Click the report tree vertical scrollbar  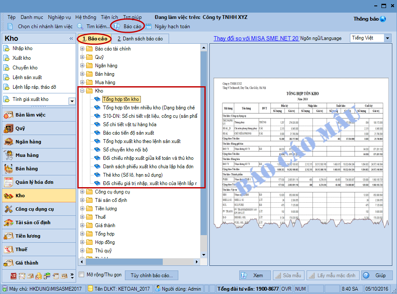[x=204, y=147]
